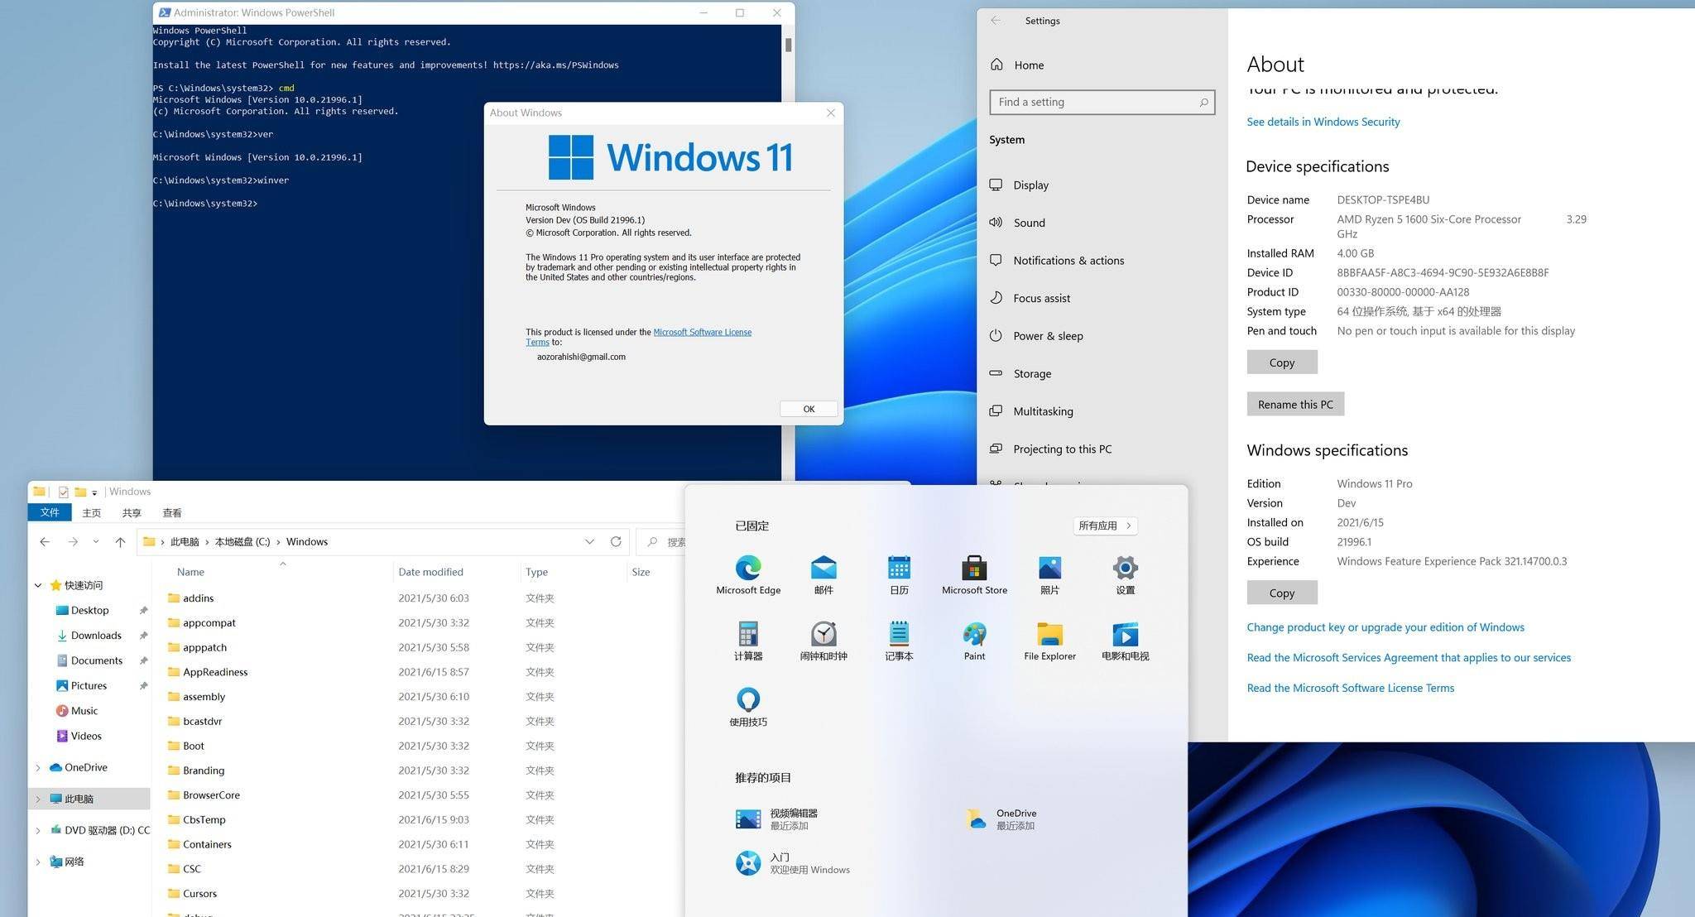Image resolution: width=1695 pixels, height=917 pixels.
Task: Expand 所有应用 all apps list
Action: pos(1104,526)
